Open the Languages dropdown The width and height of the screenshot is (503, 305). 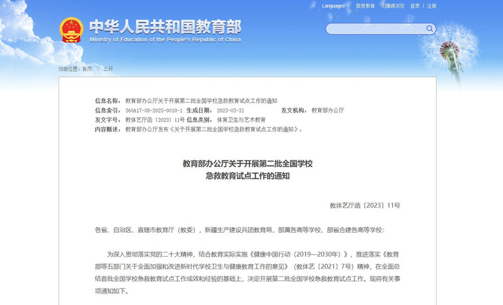coord(336,6)
